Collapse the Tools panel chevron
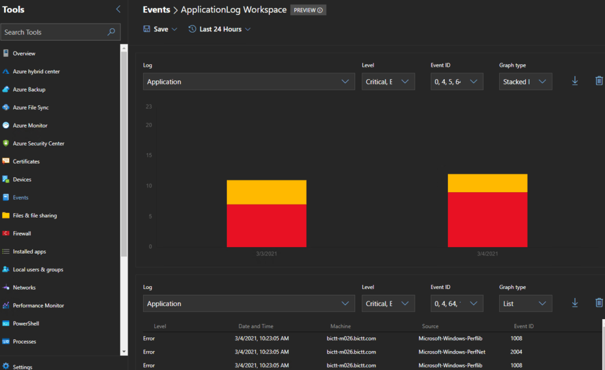Image resolution: width=605 pixels, height=370 pixels. tap(118, 9)
